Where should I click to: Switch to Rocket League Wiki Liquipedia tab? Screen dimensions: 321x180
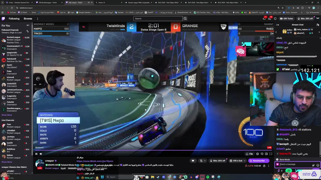(x=138, y=2)
